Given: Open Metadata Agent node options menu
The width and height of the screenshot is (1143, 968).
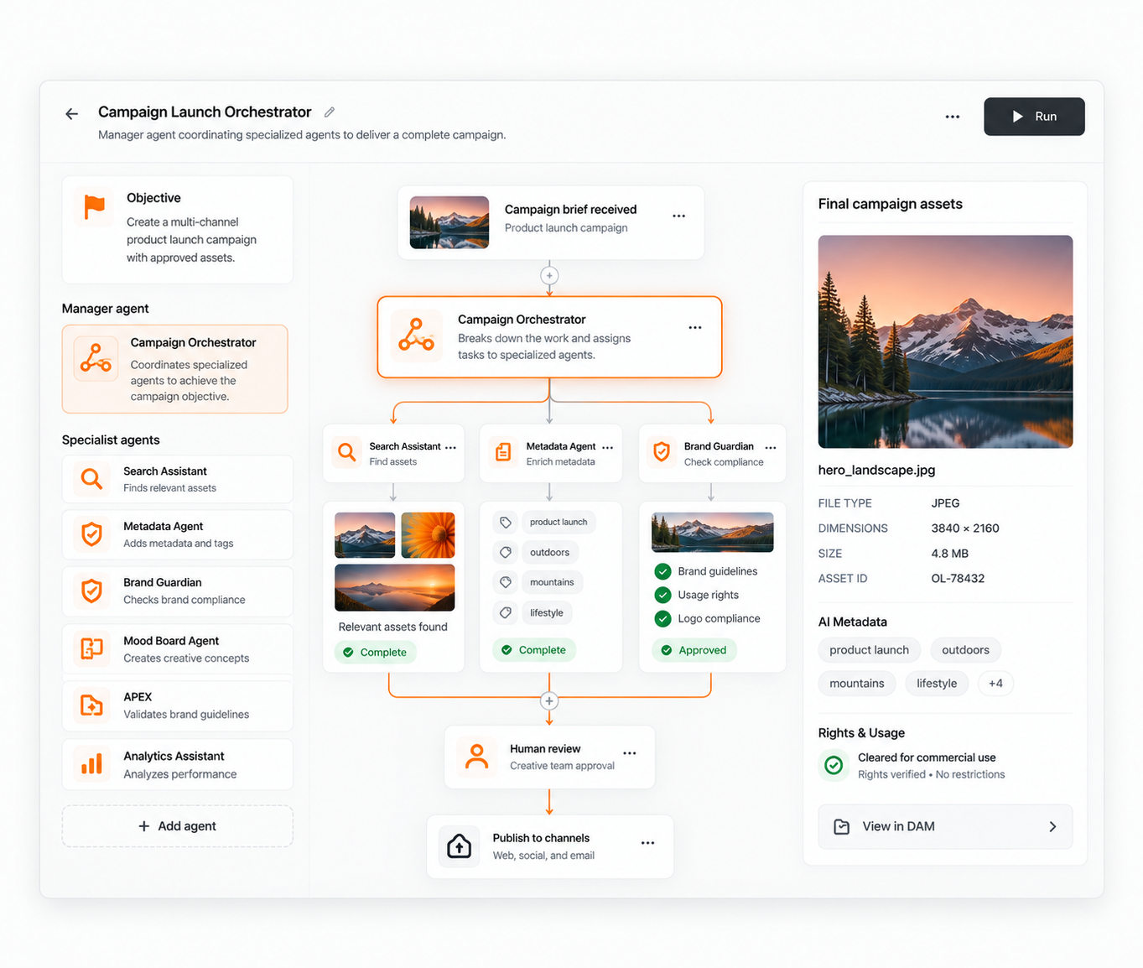Looking at the screenshot, I should click(x=608, y=448).
